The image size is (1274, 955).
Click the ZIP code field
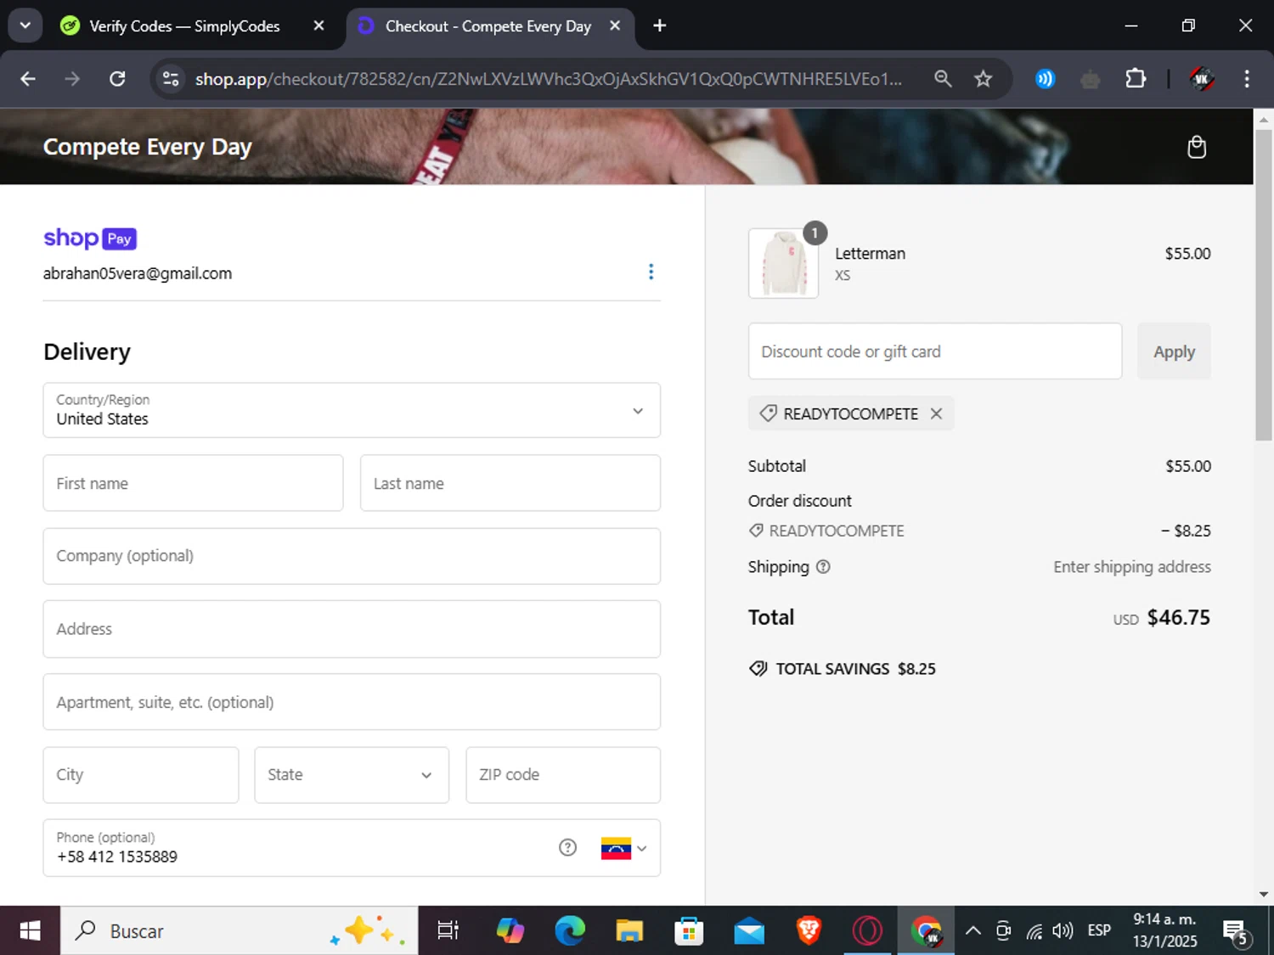click(x=562, y=774)
